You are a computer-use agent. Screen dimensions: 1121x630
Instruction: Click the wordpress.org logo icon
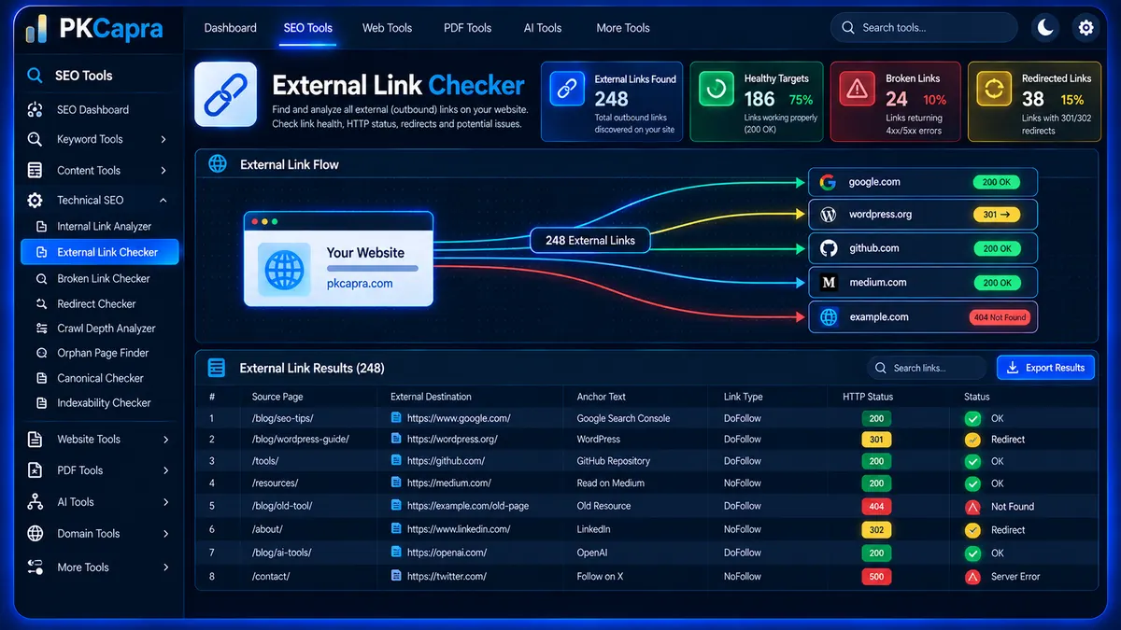828,215
